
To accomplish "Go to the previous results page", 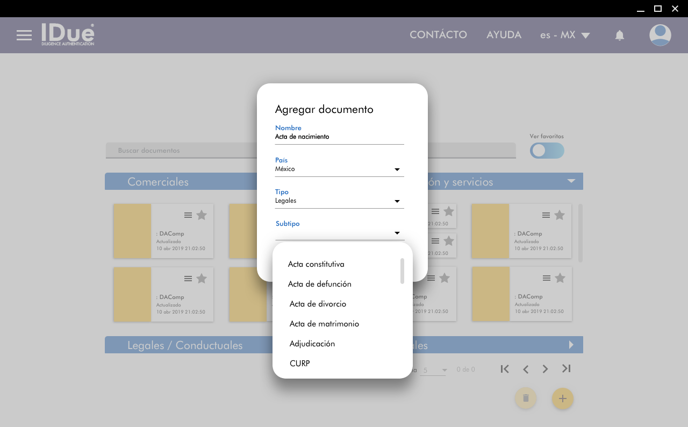I will 526,369.
